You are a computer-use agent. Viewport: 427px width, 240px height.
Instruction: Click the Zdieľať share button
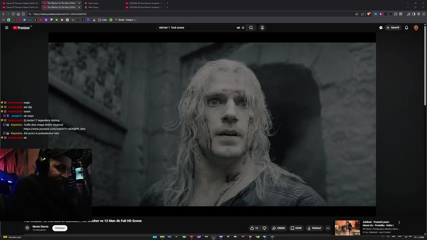pos(279,228)
